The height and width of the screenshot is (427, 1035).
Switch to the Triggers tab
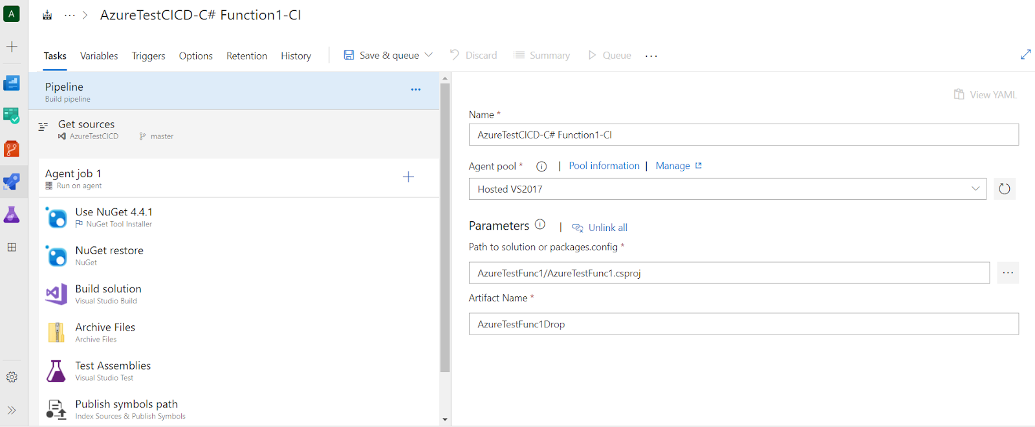tap(149, 56)
